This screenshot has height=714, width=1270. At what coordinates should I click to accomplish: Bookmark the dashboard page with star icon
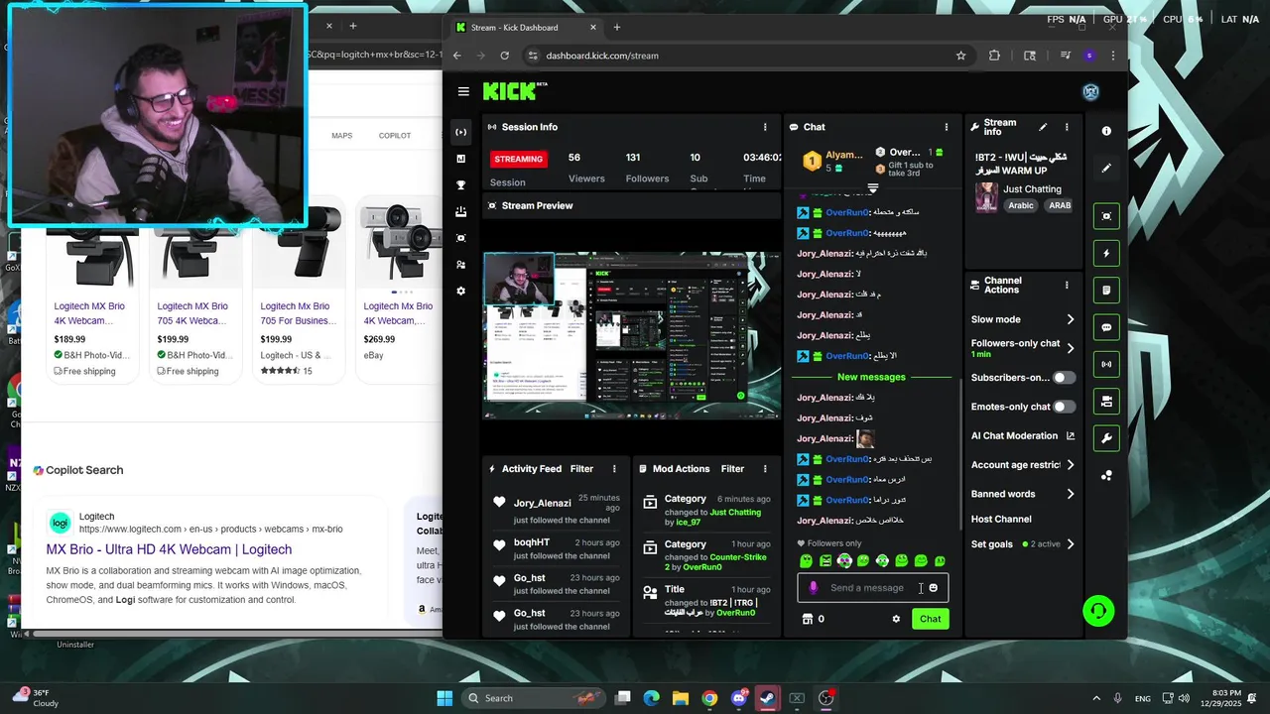[x=960, y=56]
